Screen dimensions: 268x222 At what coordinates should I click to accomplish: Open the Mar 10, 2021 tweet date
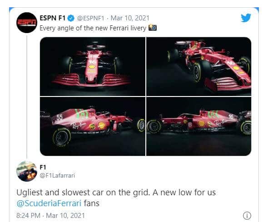click(x=130, y=18)
